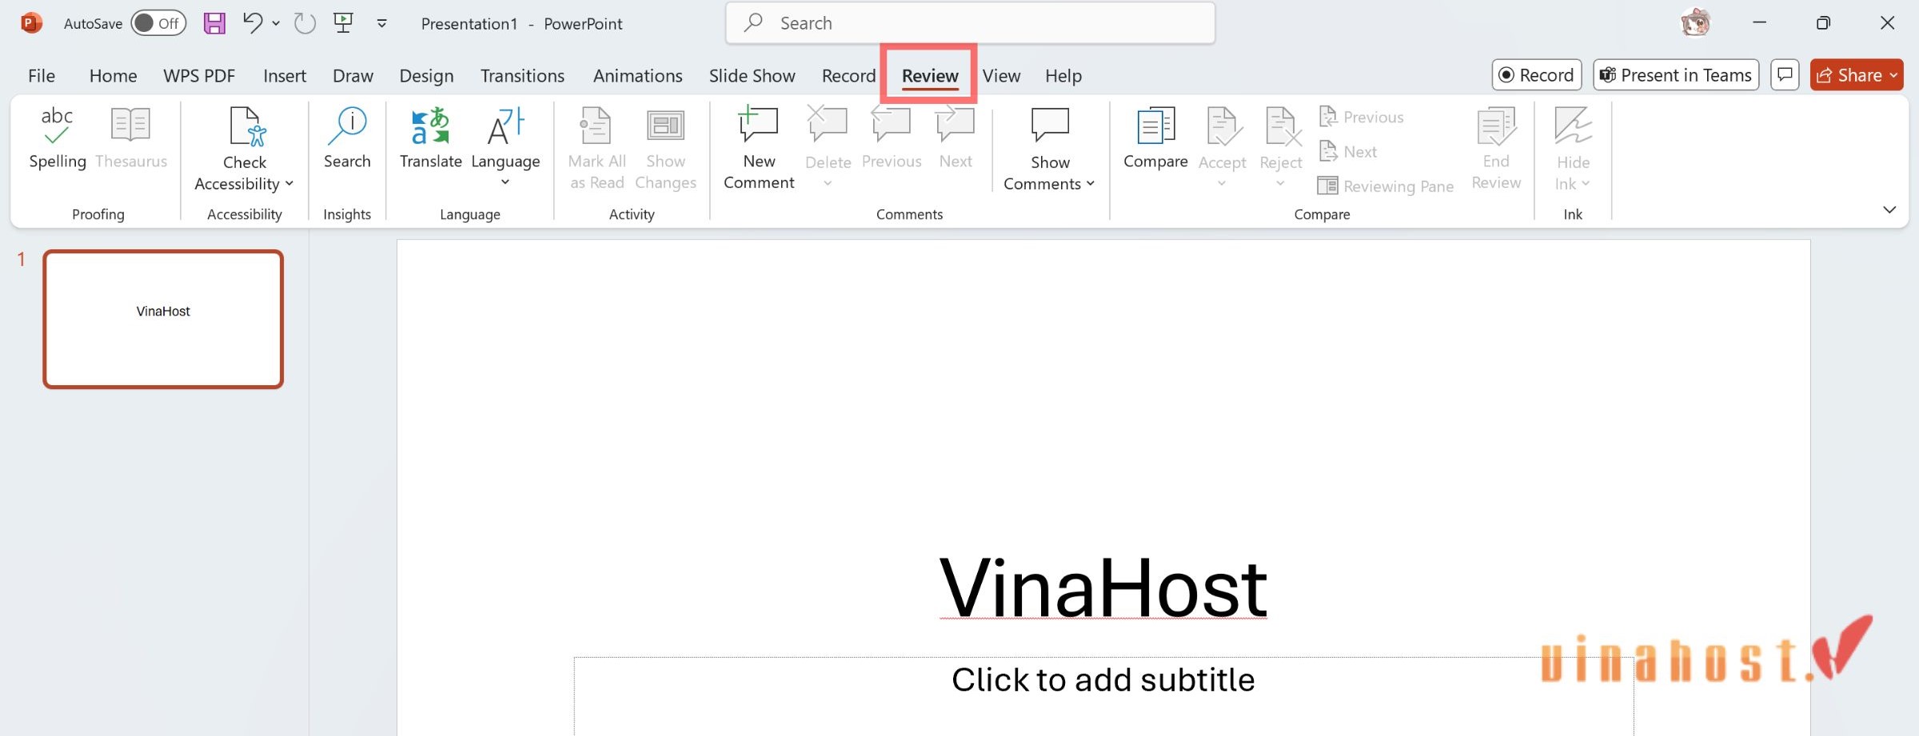Viewport: 1919px width, 736px height.
Task: Click the Compare presentations button
Action: coord(1155,138)
